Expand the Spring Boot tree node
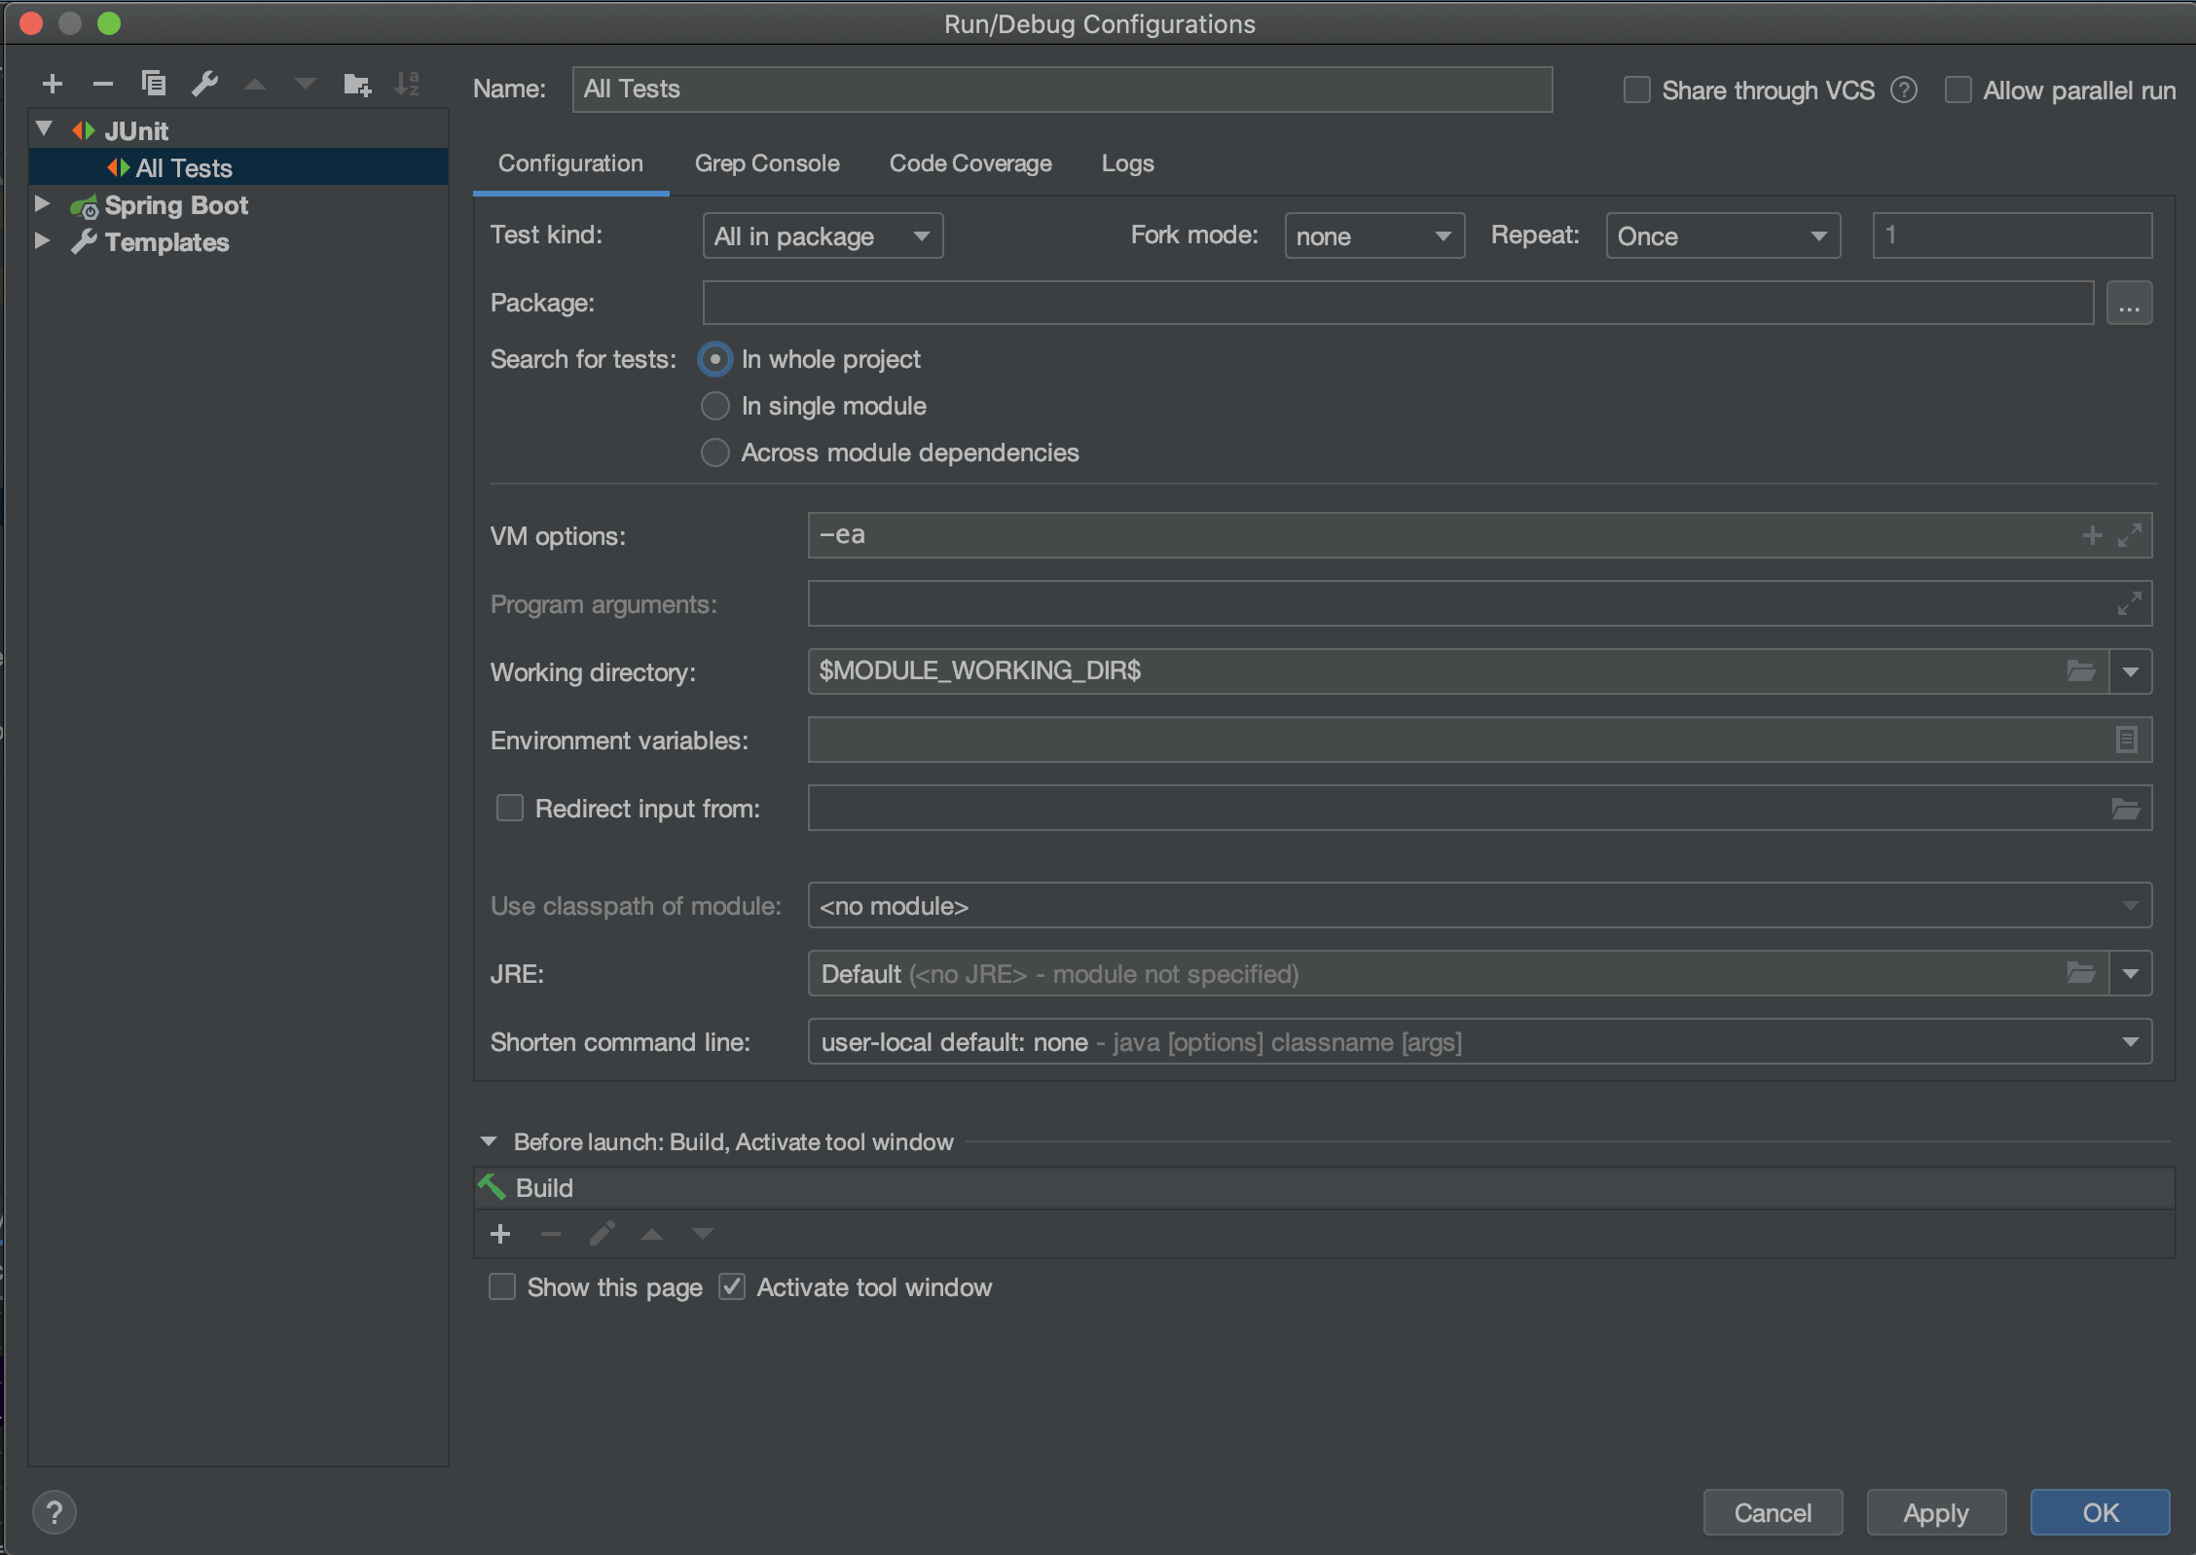The image size is (2196, 1555). [x=42, y=203]
